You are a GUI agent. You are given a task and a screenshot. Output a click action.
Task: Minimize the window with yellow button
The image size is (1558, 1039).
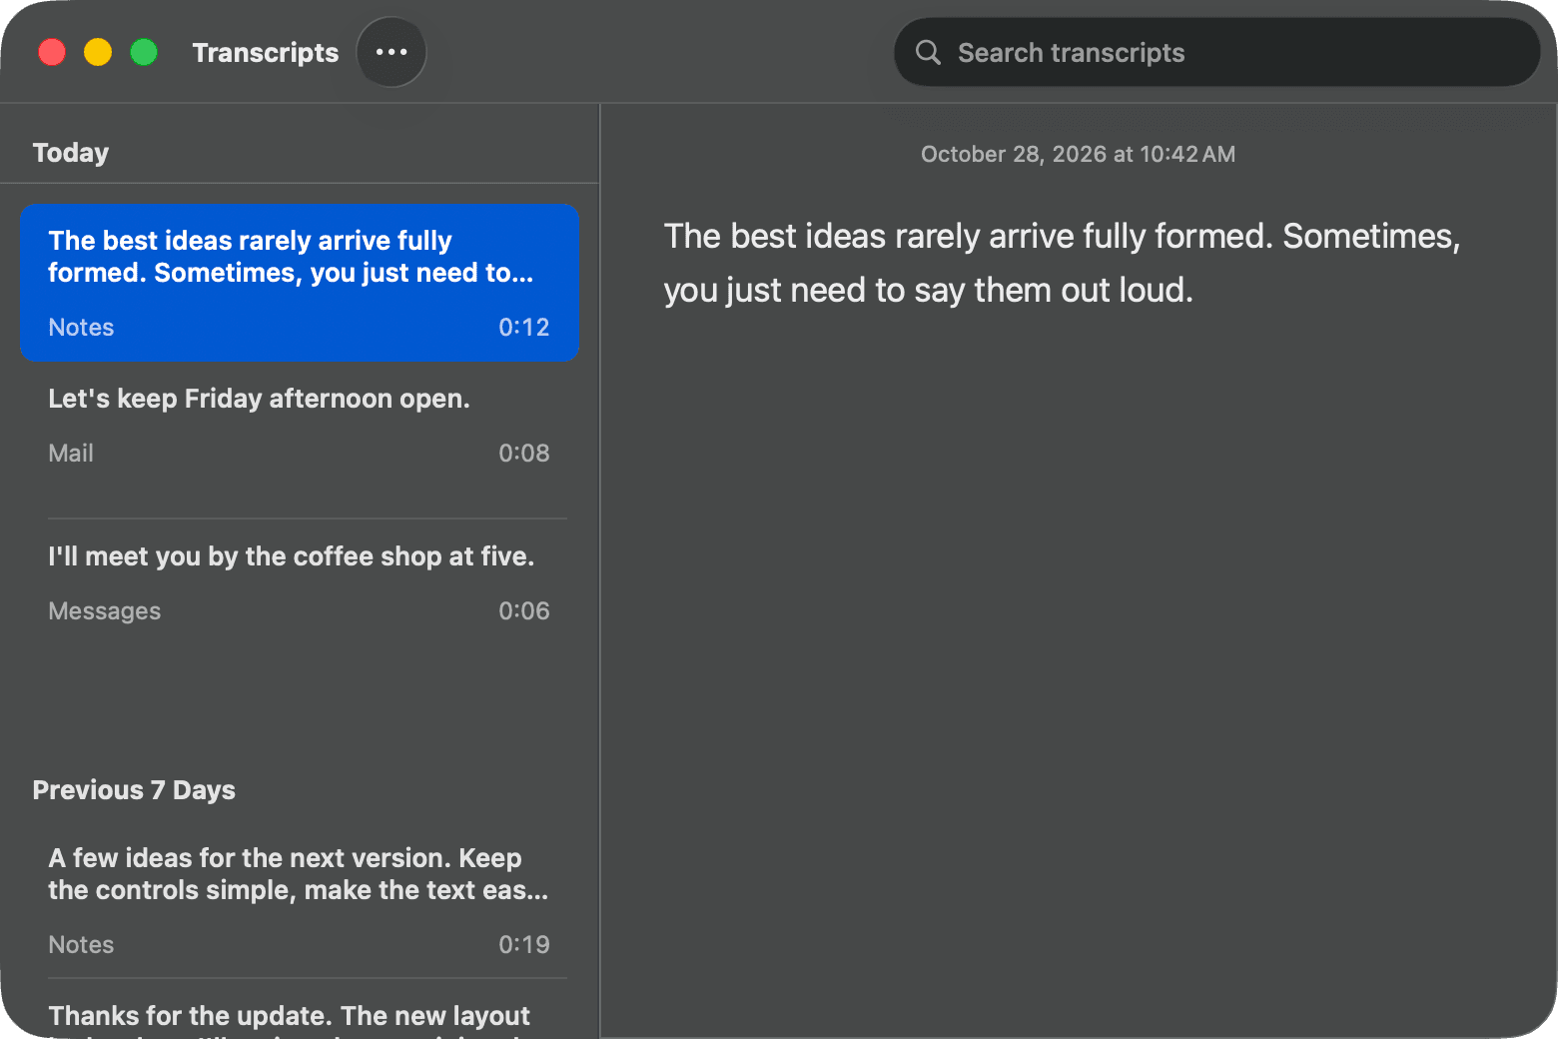click(x=98, y=52)
